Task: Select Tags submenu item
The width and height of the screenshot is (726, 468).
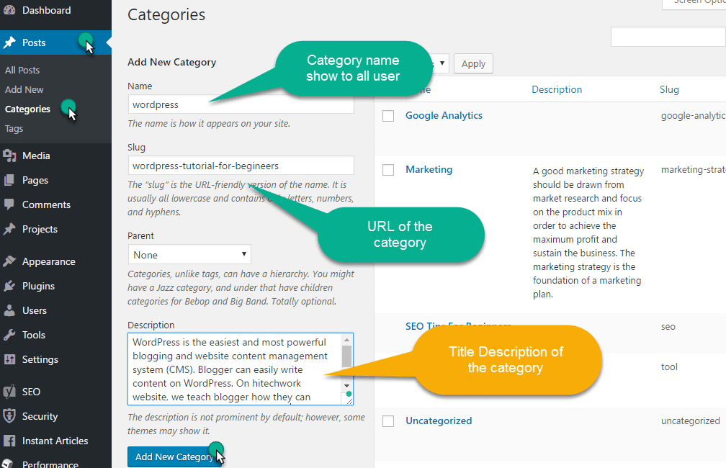Action: pos(14,129)
